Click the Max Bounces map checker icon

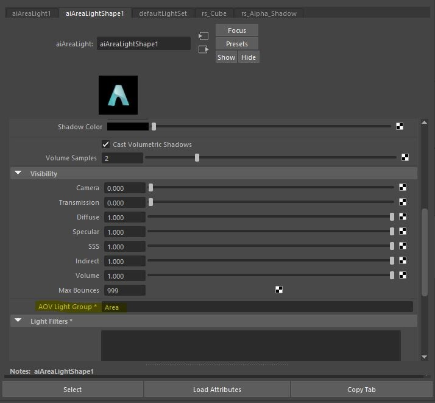tap(279, 290)
